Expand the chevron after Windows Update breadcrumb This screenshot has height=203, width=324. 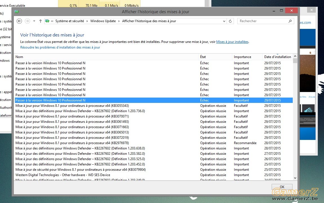(119, 21)
